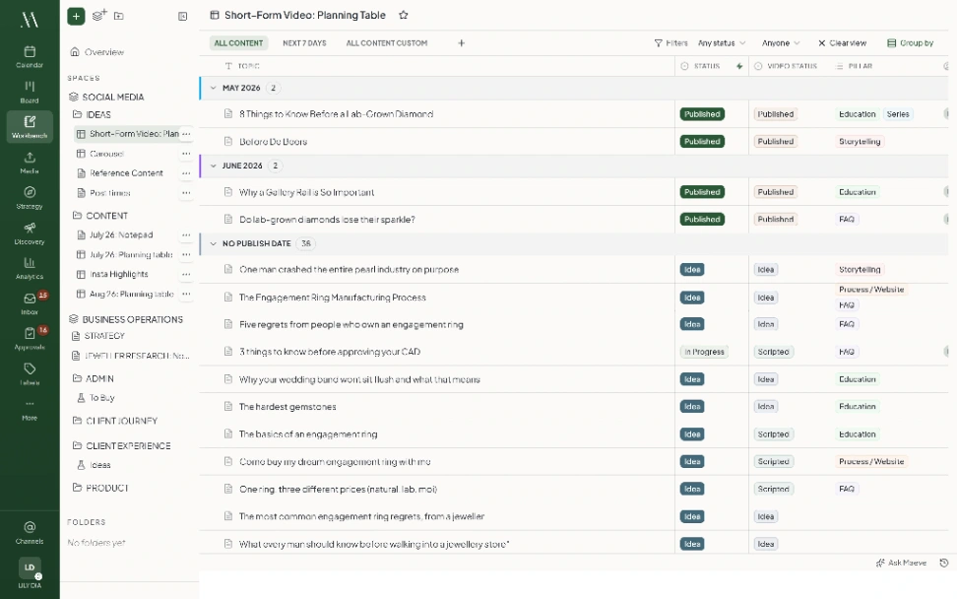Open the Anyone assignee dropdown
Viewport: 957px width, 599px height.
click(x=781, y=43)
